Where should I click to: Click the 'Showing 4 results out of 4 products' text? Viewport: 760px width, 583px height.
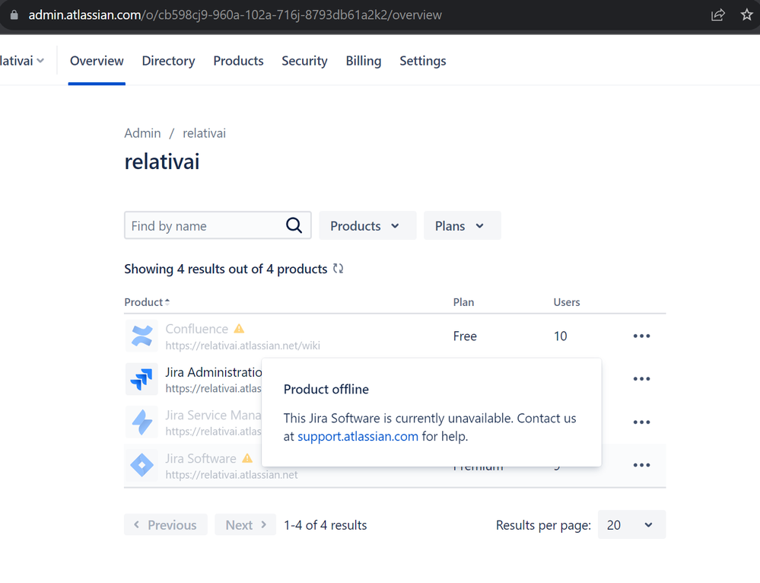pos(226,269)
